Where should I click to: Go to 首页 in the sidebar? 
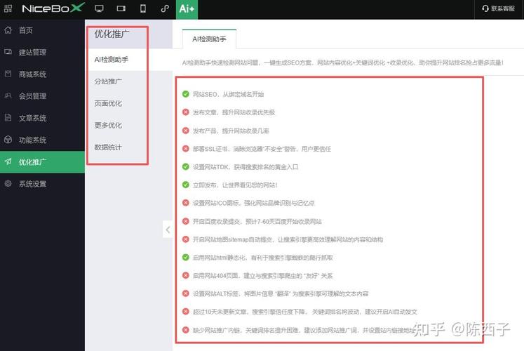click(43, 30)
